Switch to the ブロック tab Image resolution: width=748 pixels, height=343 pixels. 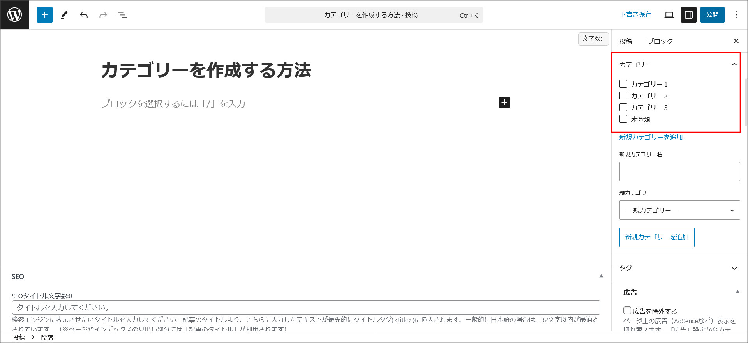click(x=660, y=41)
